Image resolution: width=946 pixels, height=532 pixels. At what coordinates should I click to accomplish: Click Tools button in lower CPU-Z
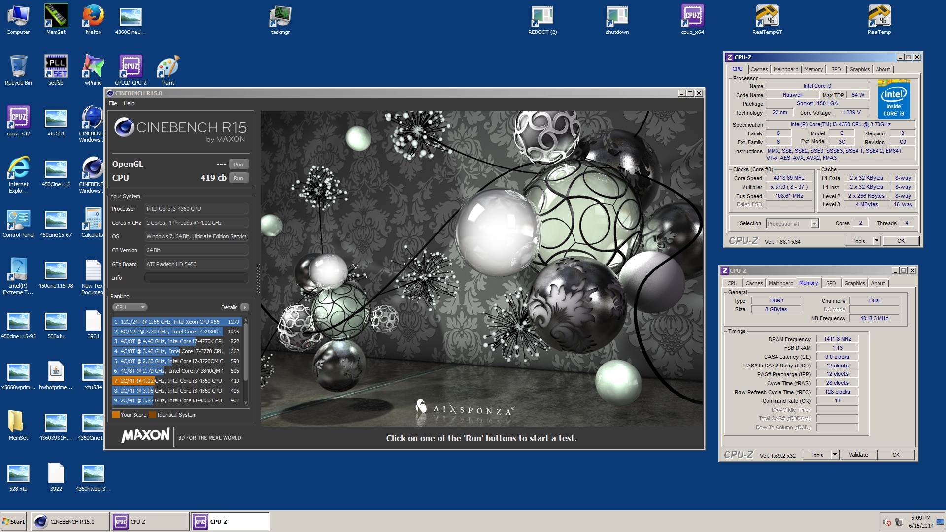pyautogui.click(x=816, y=455)
